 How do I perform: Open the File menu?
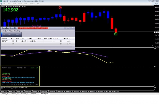point(4,4)
